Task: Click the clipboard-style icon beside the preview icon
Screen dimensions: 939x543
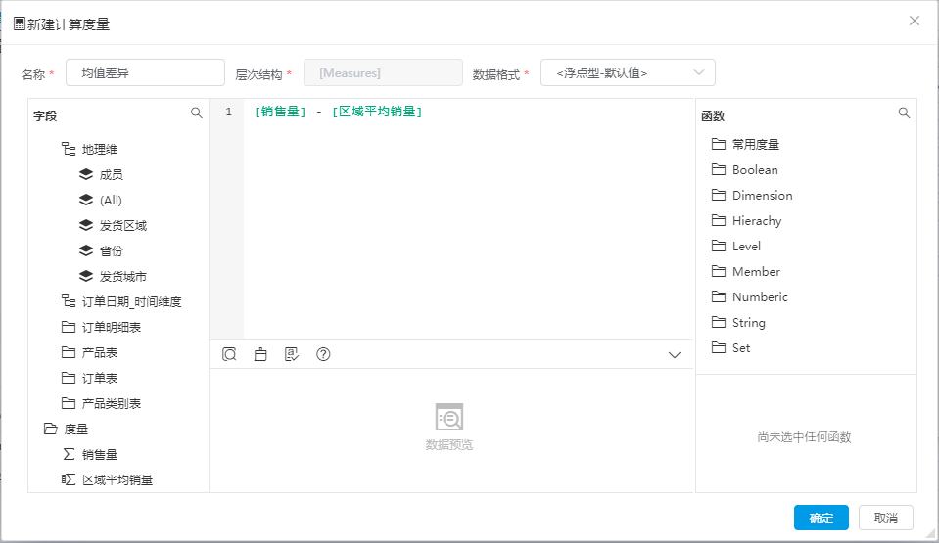Action: [x=260, y=354]
